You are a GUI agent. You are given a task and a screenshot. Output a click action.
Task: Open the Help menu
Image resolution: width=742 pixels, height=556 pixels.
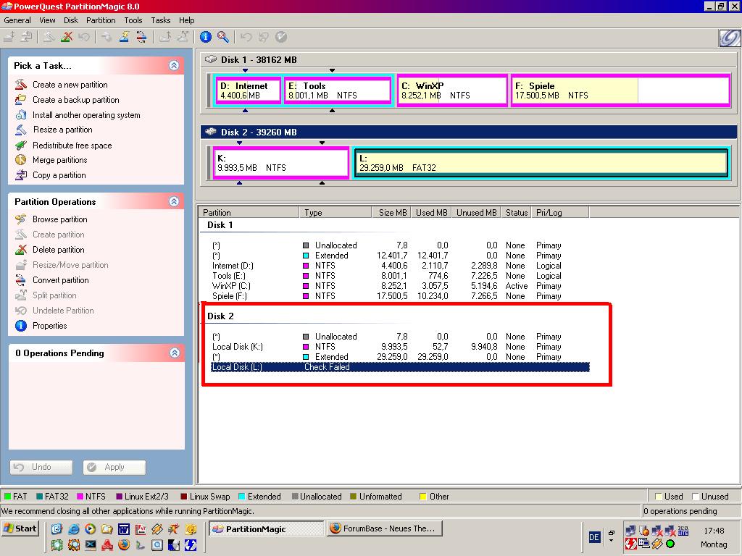[186, 20]
